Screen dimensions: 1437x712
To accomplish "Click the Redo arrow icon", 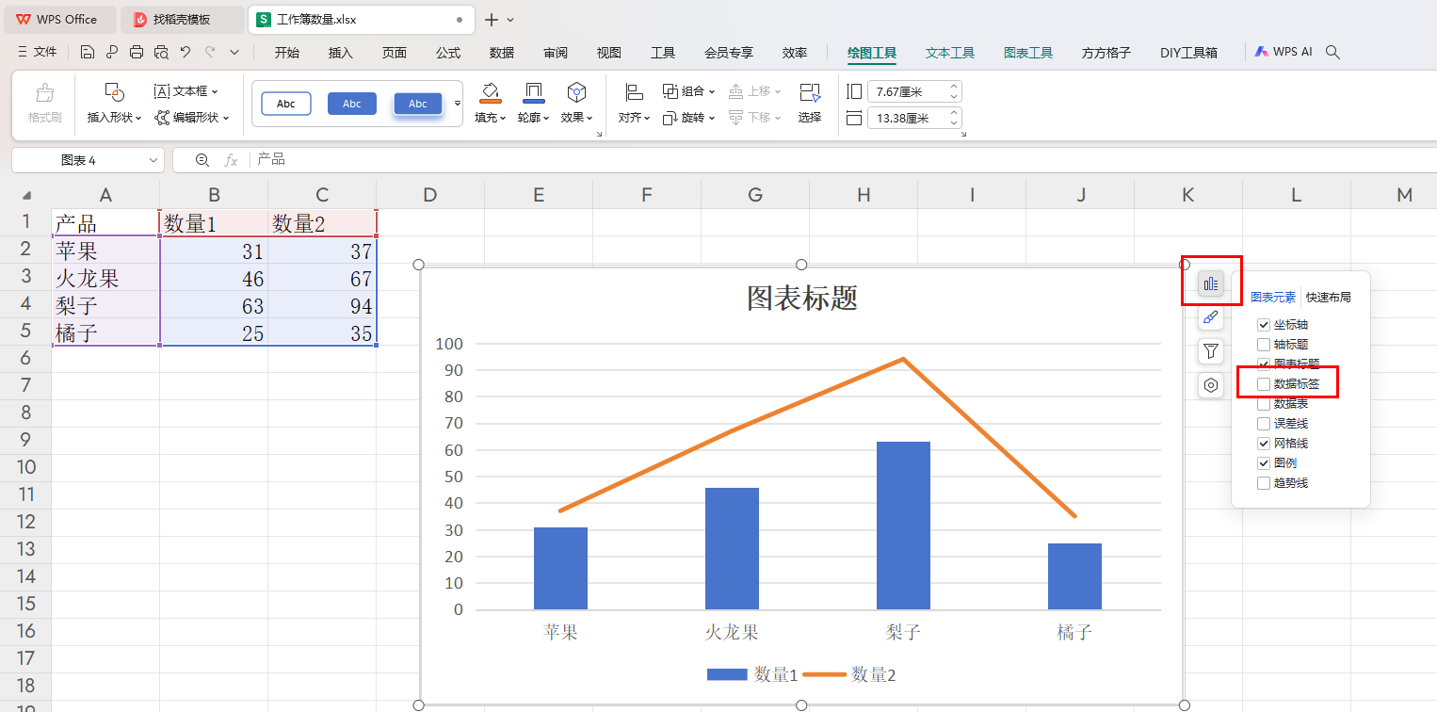I will pos(210,52).
